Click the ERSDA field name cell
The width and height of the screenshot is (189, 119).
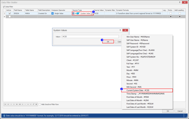pos(19,13)
